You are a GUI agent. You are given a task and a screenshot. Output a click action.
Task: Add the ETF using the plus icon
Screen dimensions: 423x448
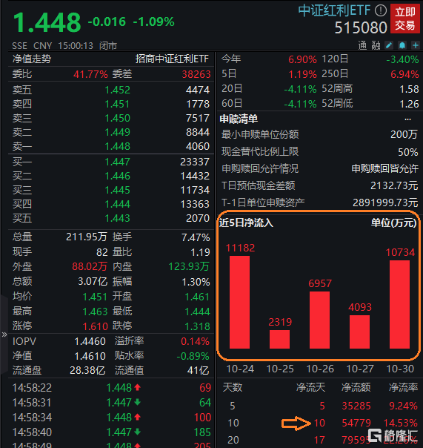click(416, 45)
